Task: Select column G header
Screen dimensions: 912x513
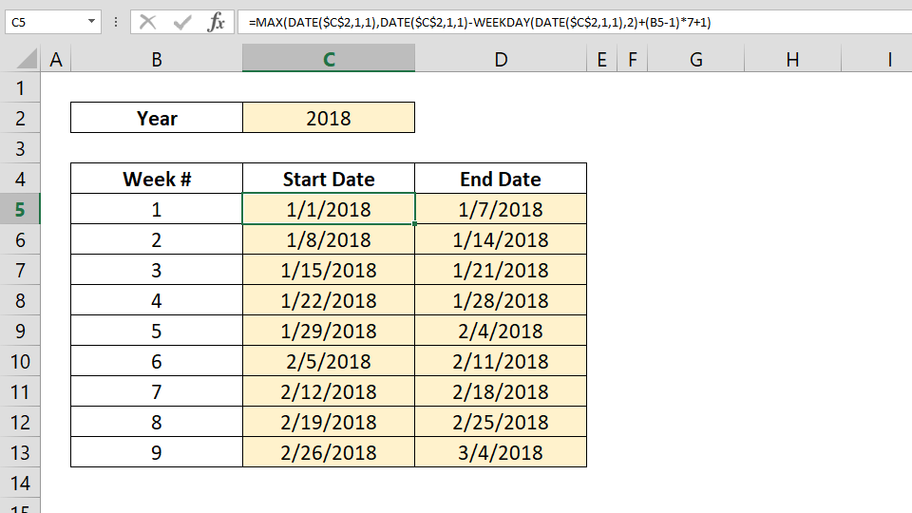Action: [x=696, y=59]
